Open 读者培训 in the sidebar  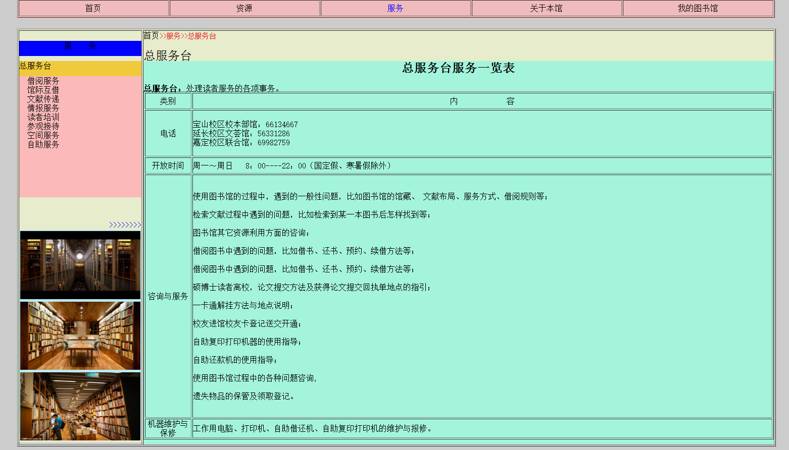pyautogui.click(x=43, y=117)
